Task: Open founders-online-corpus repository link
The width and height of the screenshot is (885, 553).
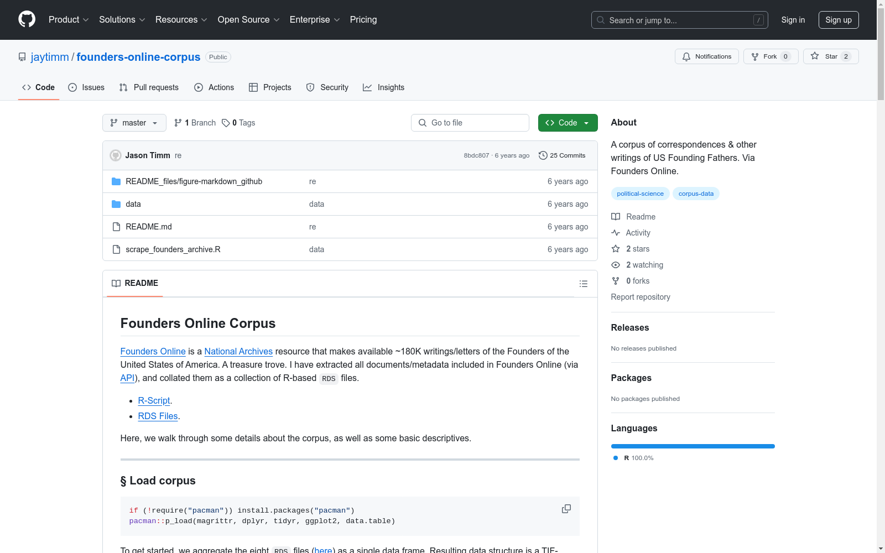Action: [138, 57]
